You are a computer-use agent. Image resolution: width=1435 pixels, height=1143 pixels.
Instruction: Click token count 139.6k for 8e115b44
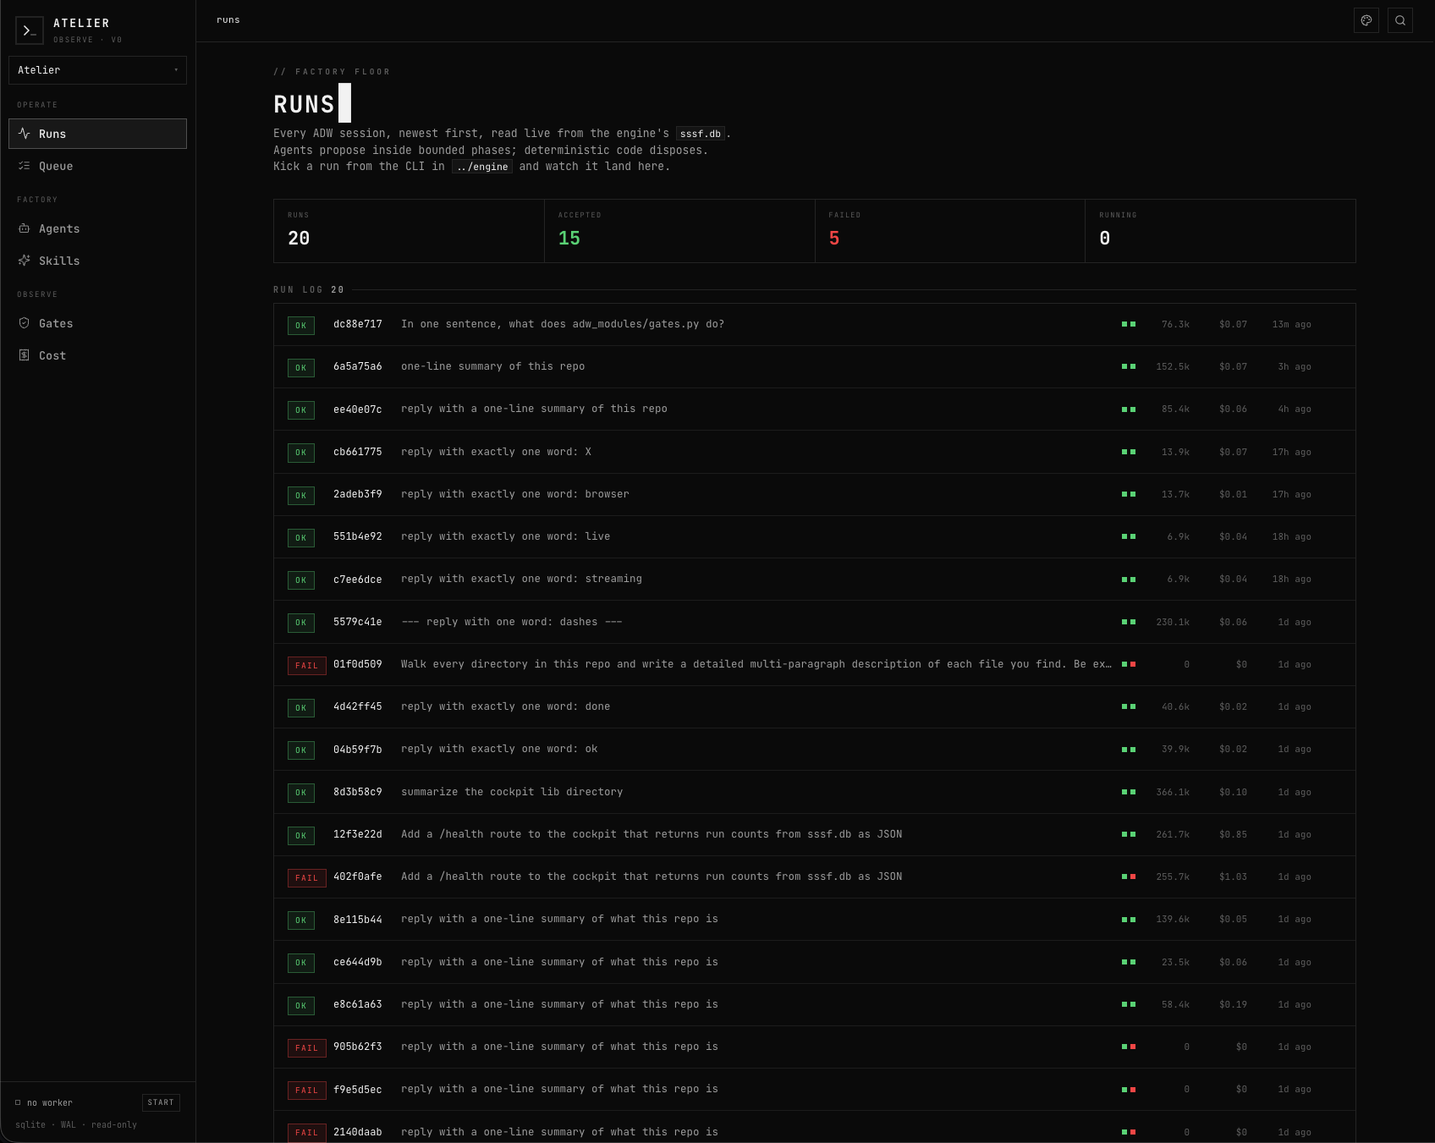pos(1173,919)
